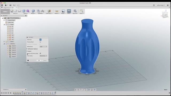The image size is (171, 96).
Task: Open the MODEL workspace dropdown
Action: 5,11
